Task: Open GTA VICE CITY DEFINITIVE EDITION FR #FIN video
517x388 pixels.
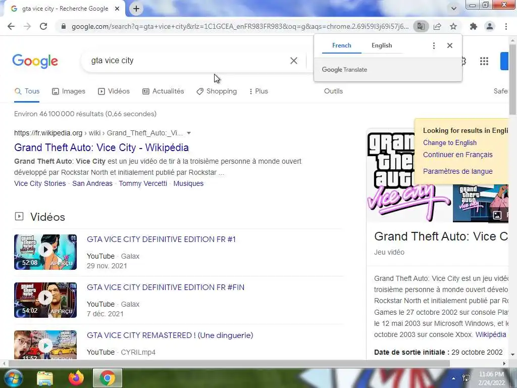Action: (x=166, y=287)
